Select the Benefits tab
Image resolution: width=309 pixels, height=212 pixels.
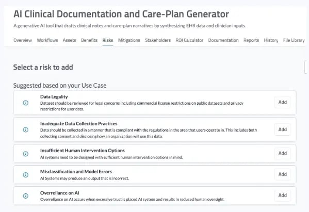(89, 40)
